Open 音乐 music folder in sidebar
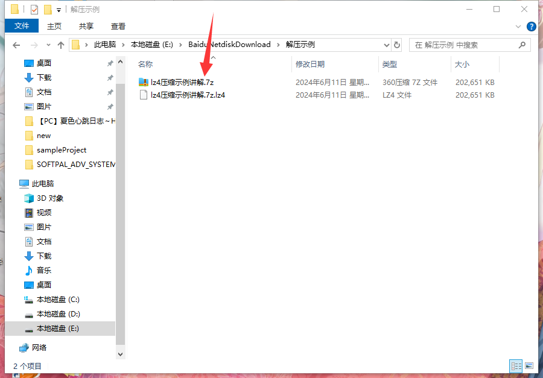Viewport: 543px width, 378px height. tap(43, 271)
